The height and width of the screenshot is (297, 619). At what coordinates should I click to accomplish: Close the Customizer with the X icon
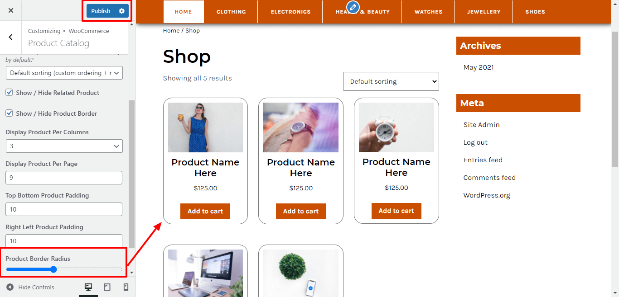[11, 10]
